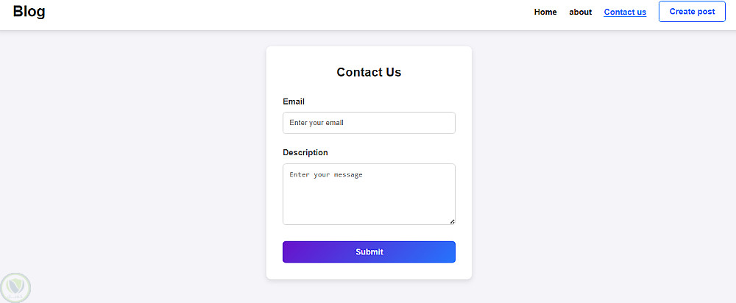Click empty space in top navigation bar
This screenshot has height=303, width=736.
tap(294, 13)
